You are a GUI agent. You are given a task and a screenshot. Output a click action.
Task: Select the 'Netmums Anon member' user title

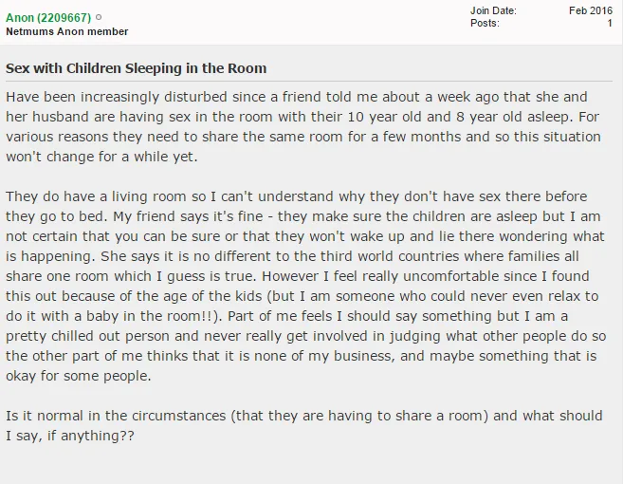66,31
